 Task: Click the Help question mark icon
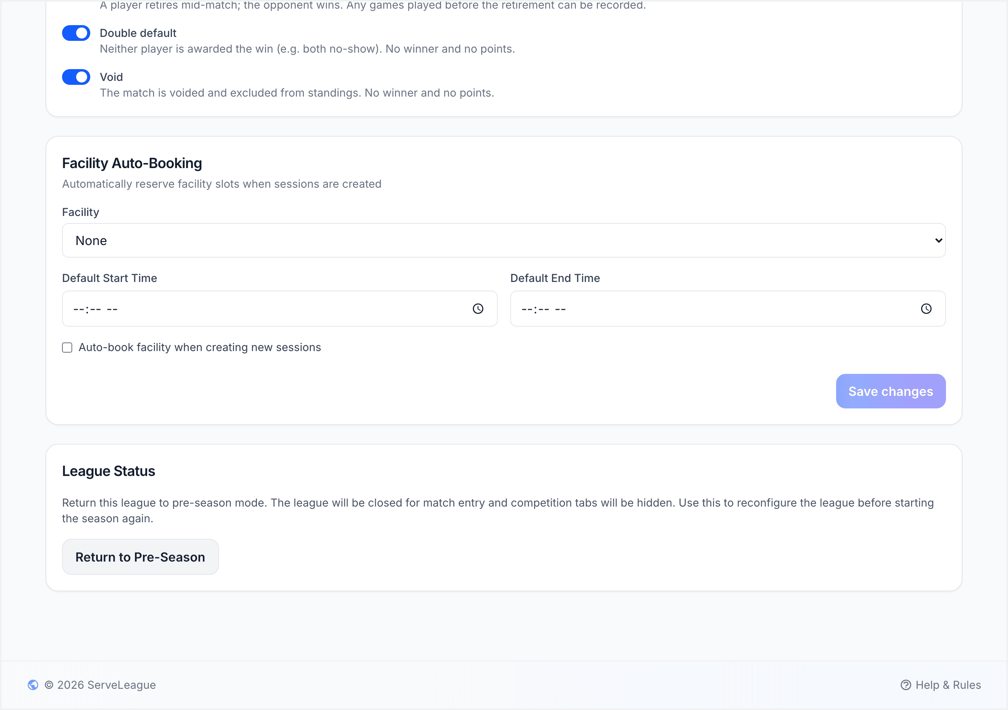[906, 685]
